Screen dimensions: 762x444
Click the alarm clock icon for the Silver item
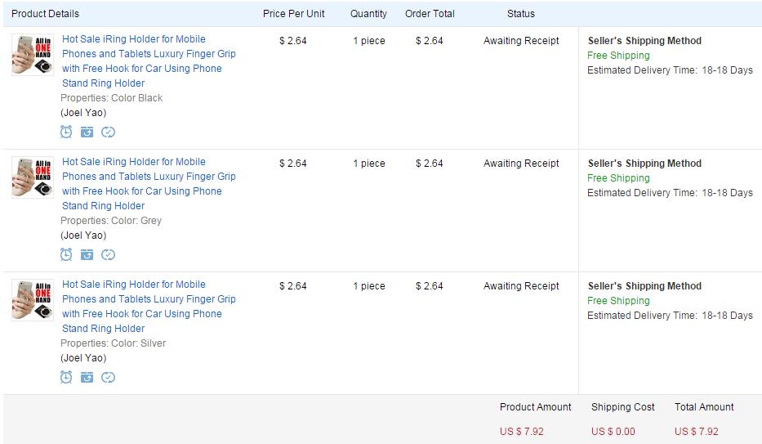point(66,377)
